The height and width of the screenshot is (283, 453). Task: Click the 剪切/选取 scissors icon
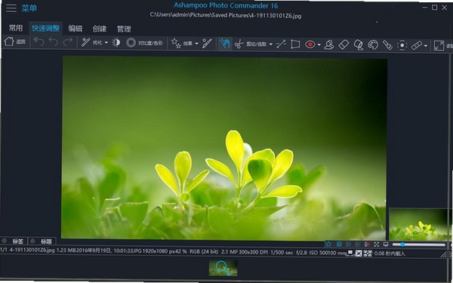239,45
